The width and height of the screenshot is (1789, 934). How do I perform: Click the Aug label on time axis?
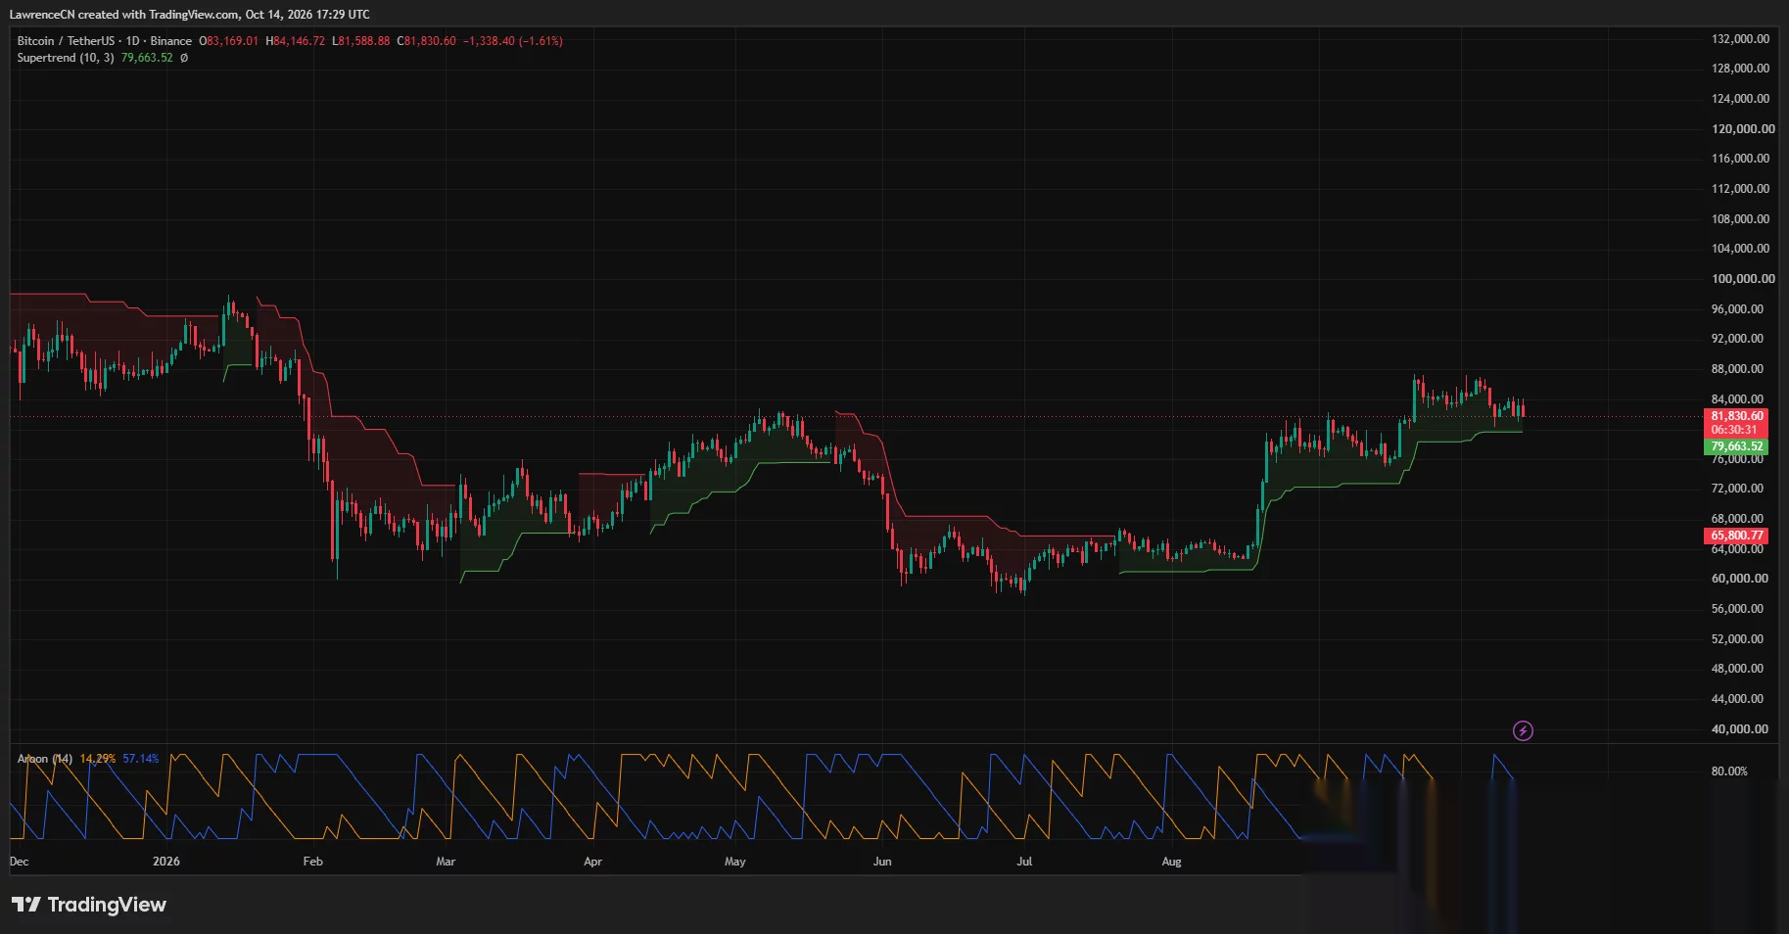tap(1171, 862)
